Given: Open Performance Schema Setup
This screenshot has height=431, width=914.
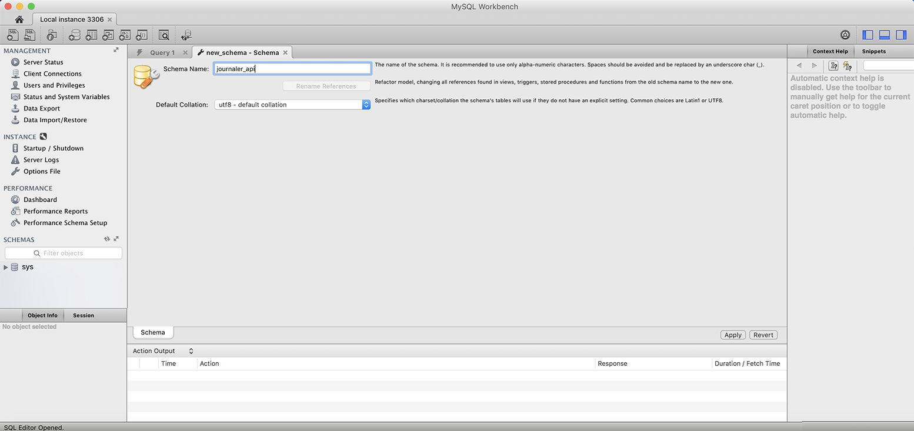Looking at the screenshot, I should click(65, 223).
